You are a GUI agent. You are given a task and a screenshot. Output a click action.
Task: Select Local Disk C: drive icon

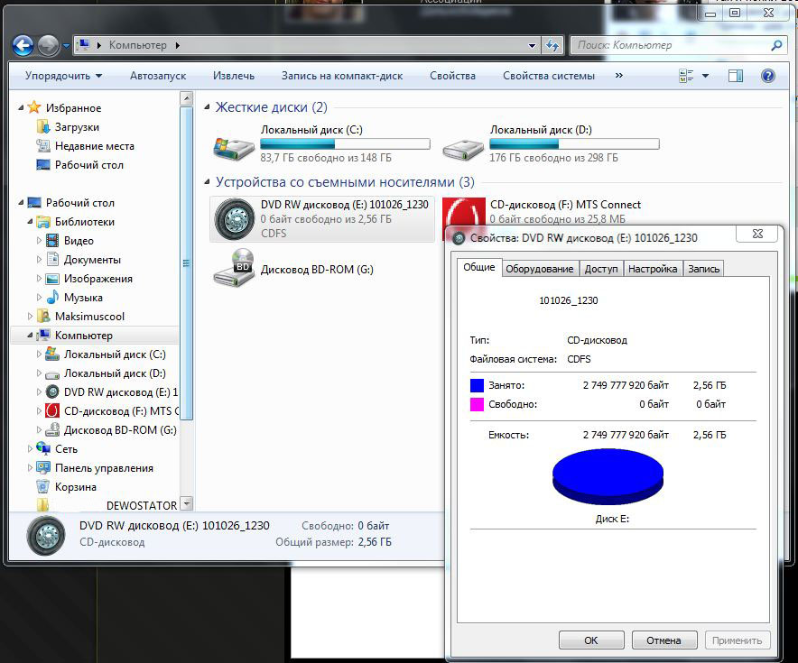[x=234, y=148]
